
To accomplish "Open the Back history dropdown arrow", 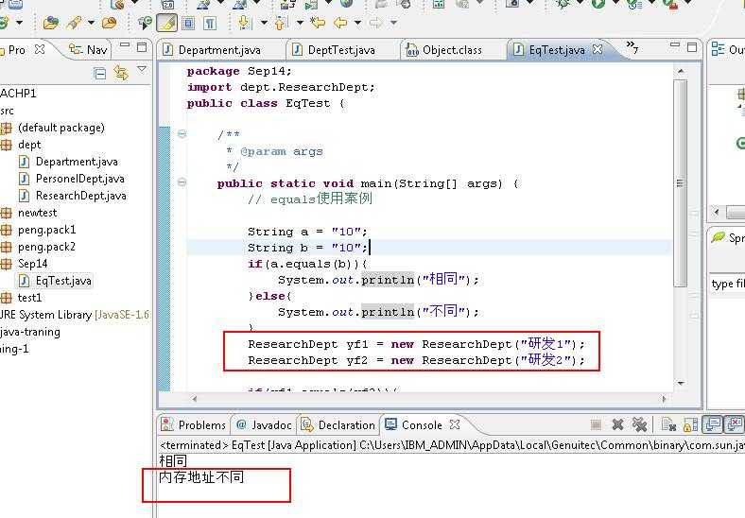I will (357, 23).
